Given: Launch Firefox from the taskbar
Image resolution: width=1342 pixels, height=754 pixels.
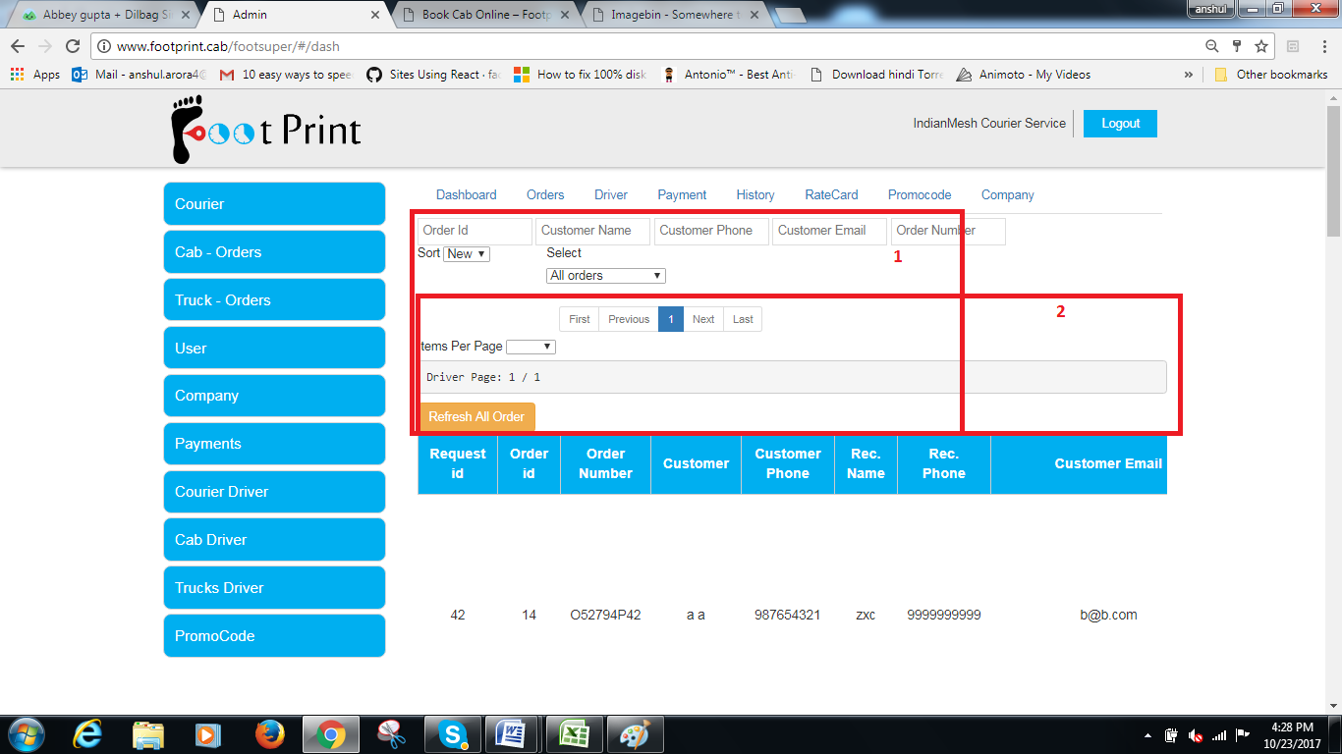Looking at the screenshot, I should click(x=269, y=734).
